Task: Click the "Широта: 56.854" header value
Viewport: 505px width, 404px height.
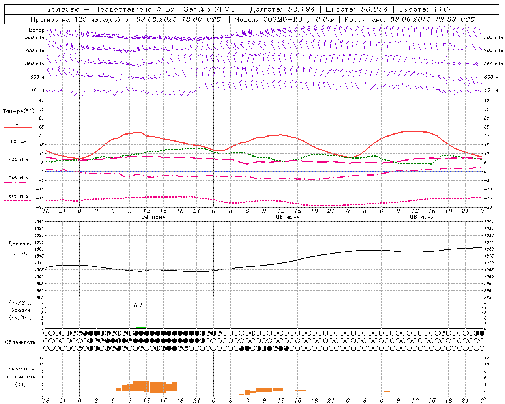Action: coord(357,9)
